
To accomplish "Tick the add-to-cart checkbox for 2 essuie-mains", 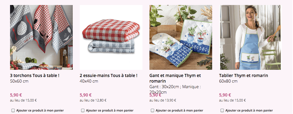I will pos(83,110).
